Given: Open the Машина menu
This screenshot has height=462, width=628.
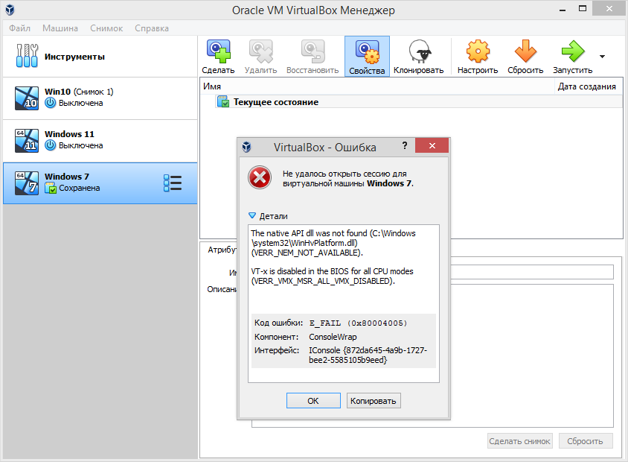Looking at the screenshot, I should coord(60,28).
